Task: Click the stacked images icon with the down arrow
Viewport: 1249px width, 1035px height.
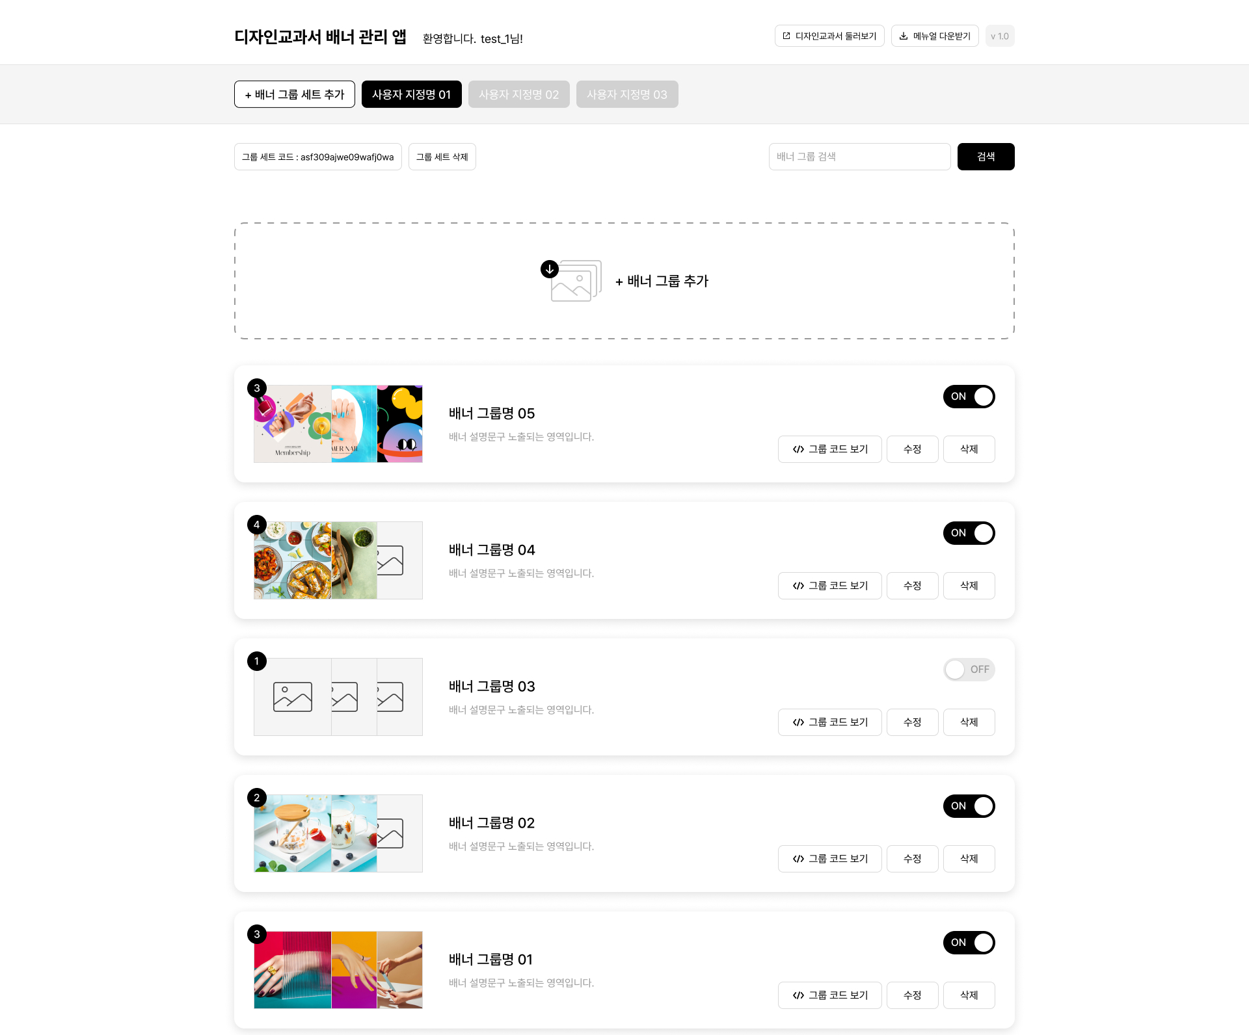Action: (x=571, y=280)
